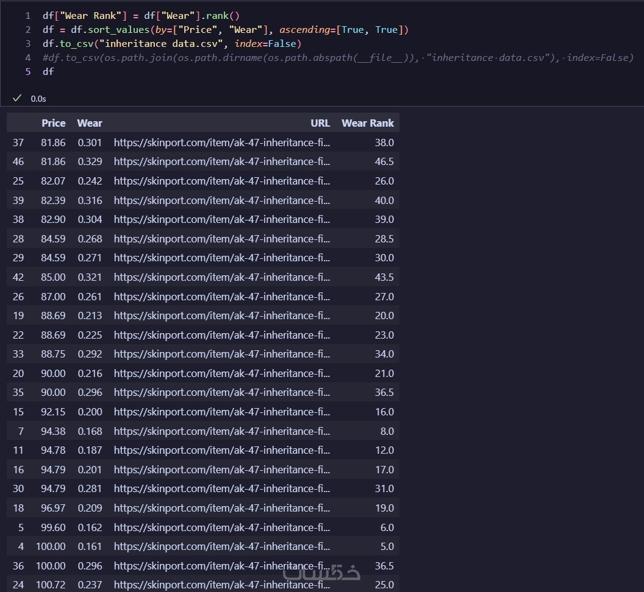Image resolution: width=644 pixels, height=592 pixels.
Task: Click the wear value 0.168
Action: click(90, 431)
